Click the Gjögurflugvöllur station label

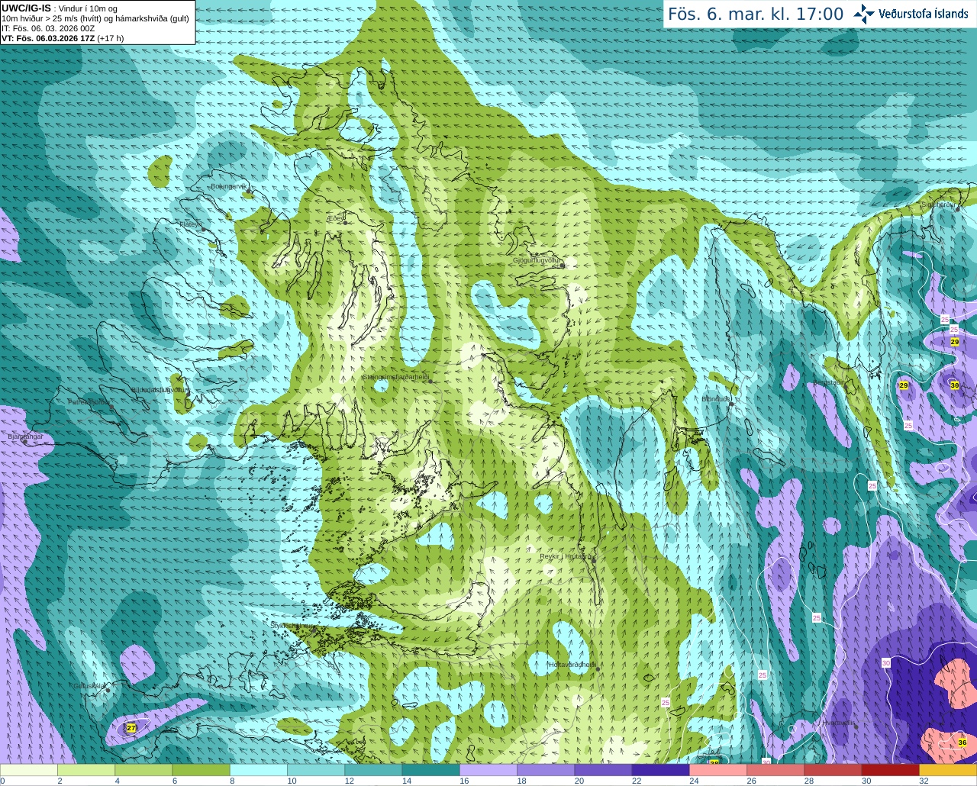pyautogui.click(x=537, y=260)
